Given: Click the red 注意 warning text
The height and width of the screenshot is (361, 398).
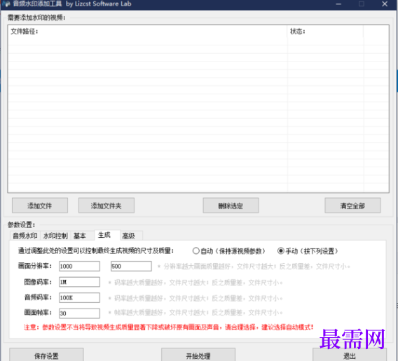Looking at the screenshot, I should (169, 327).
